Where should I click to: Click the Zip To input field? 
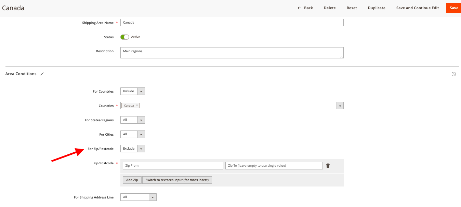pos(274,166)
